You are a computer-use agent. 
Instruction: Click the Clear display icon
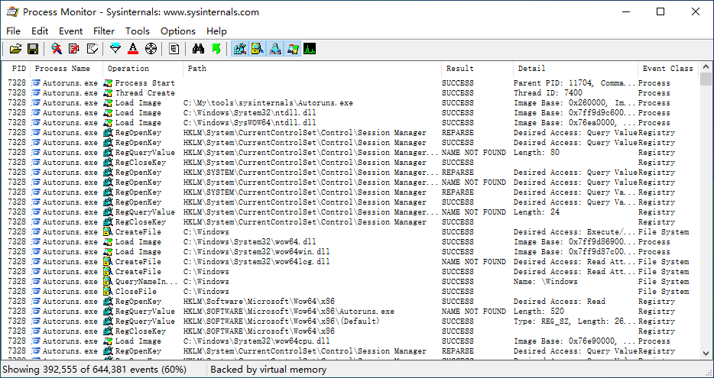pyautogui.click(x=92, y=49)
